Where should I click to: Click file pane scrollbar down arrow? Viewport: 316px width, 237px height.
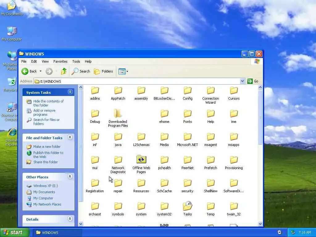(x=260, y=224)
